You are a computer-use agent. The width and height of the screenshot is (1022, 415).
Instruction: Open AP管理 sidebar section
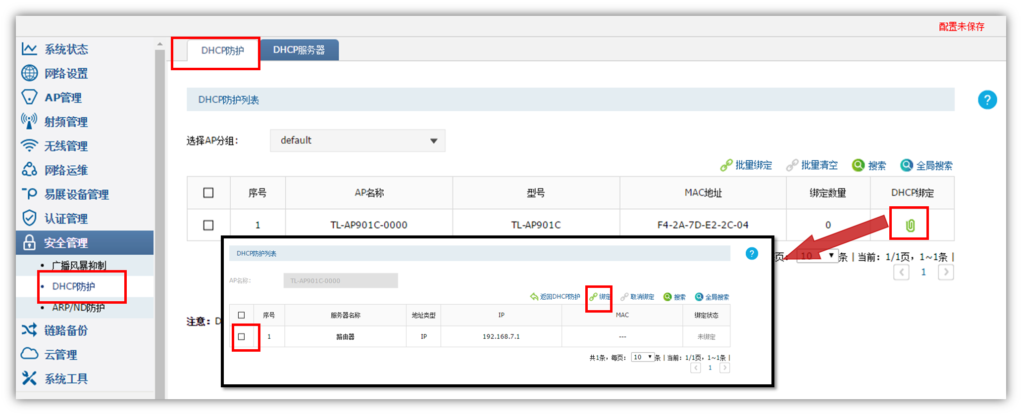(51, 97)
